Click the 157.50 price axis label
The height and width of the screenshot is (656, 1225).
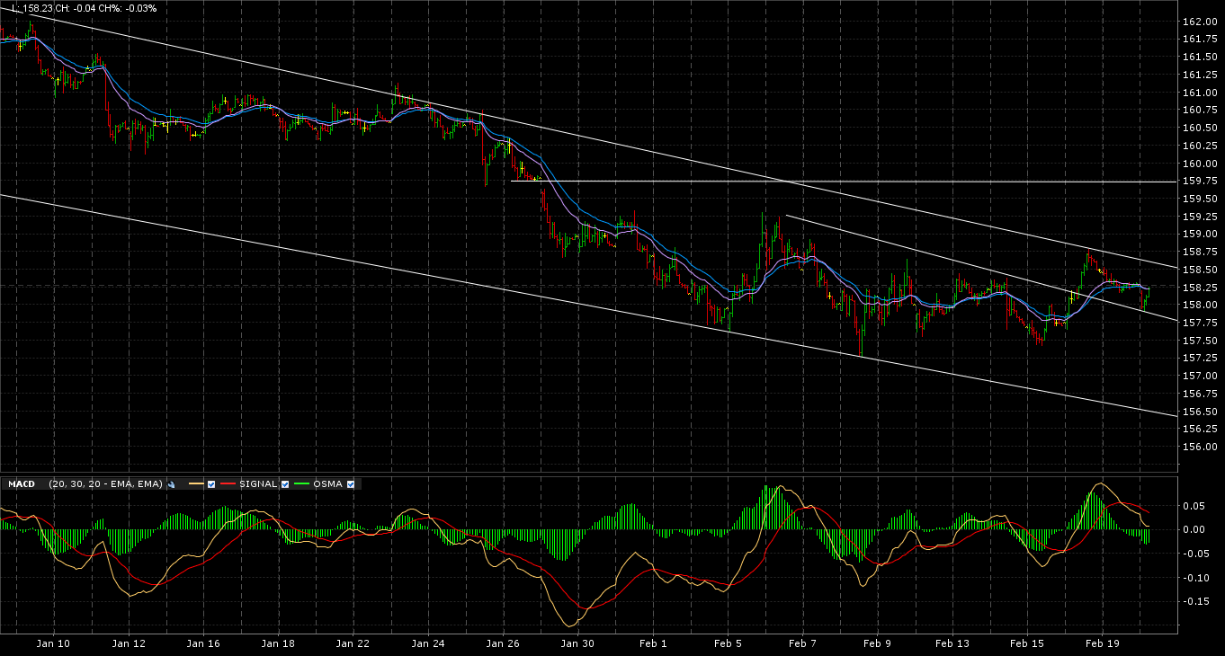coord(1199,341)
